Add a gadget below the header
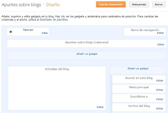 coord(87,54)
